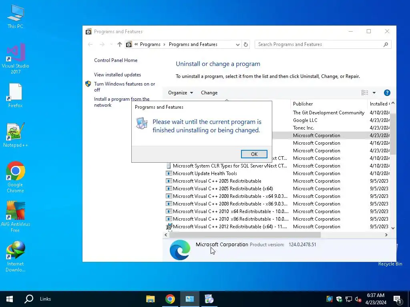The height and width of the screenshot is (307, 410).
Task: Open the notification center icon
Action: (397, 300)
